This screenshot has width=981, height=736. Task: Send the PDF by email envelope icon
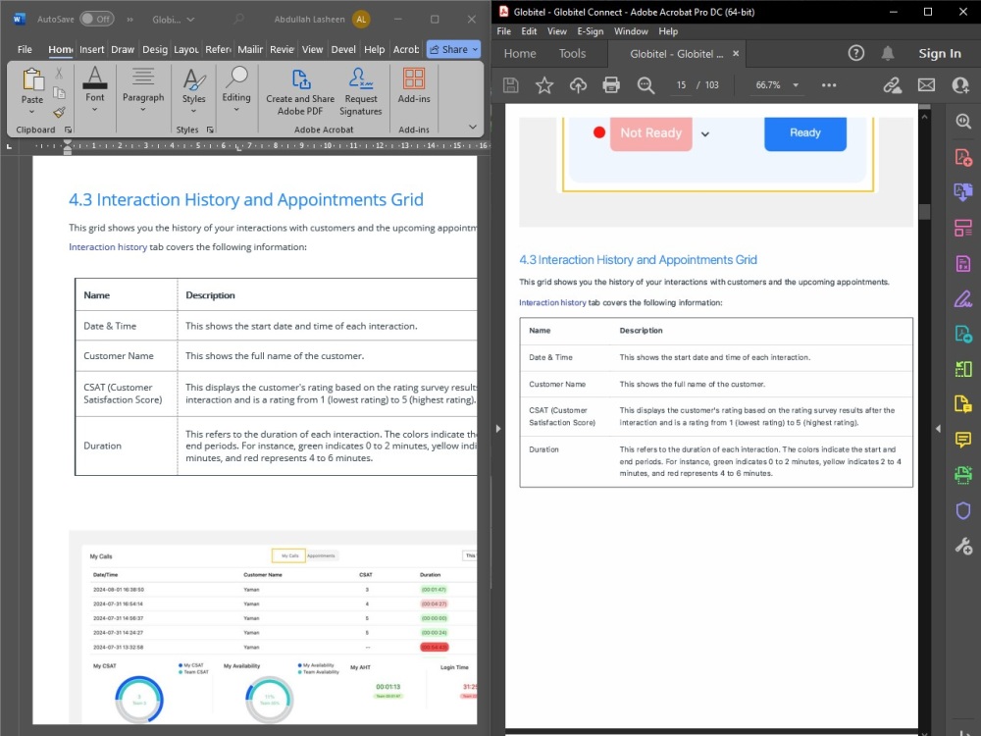click(x=927, y=85)
